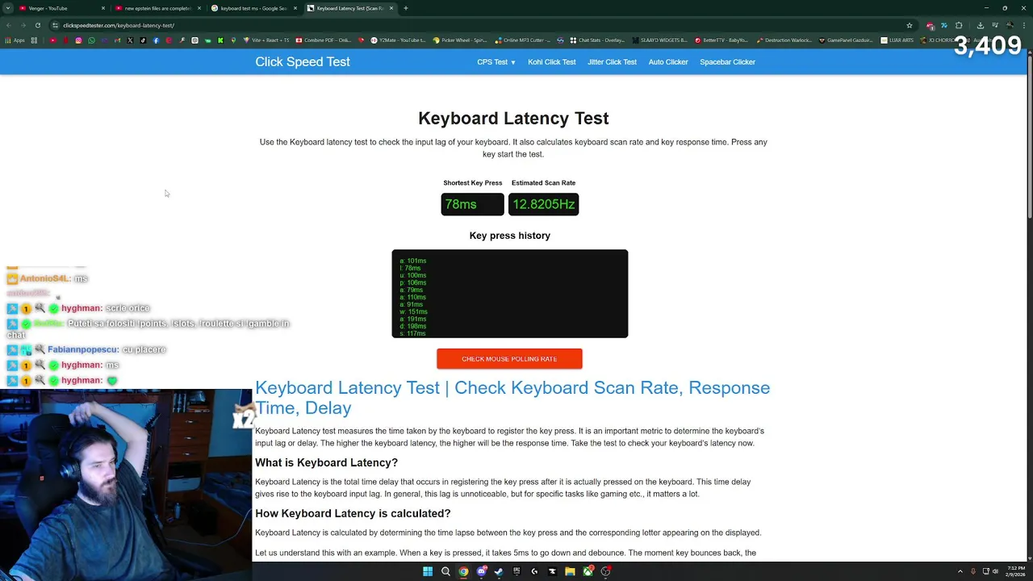The width and height of the screenshot is (1033, 581).
Task: Open taskbar Search magnifier
Action: (445, 571)
